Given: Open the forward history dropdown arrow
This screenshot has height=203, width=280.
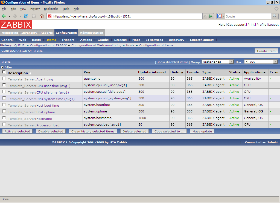Looking at the screenshot, I should click(x=20, y=16).
